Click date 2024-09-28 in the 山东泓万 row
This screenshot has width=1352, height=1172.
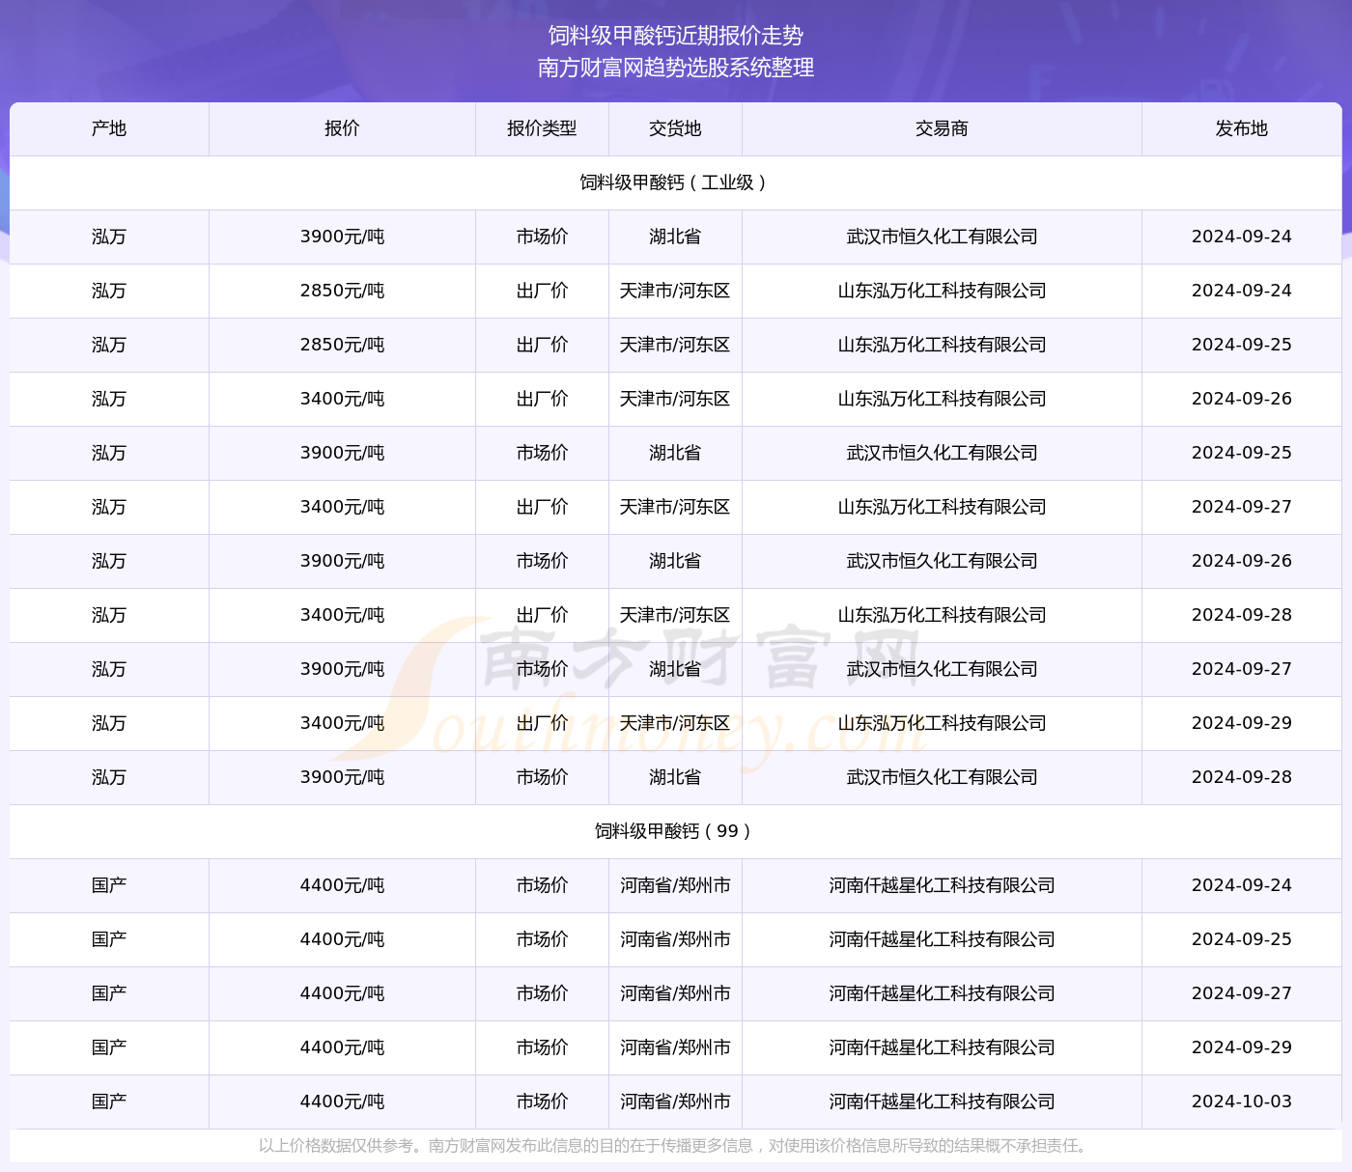click(x=1242, y=615)
